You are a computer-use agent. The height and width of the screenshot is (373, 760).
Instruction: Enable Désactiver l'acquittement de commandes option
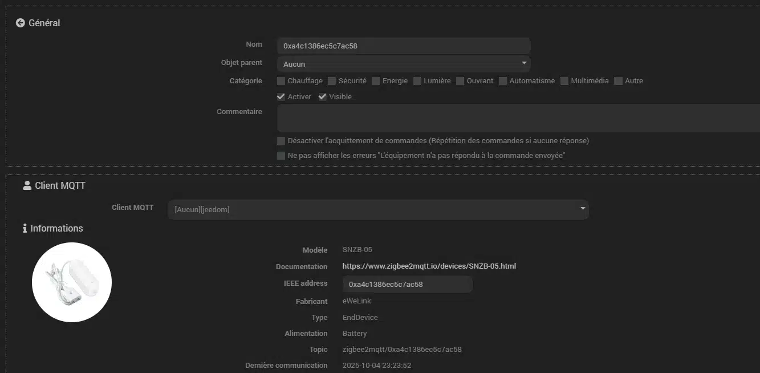pos(281,141)
